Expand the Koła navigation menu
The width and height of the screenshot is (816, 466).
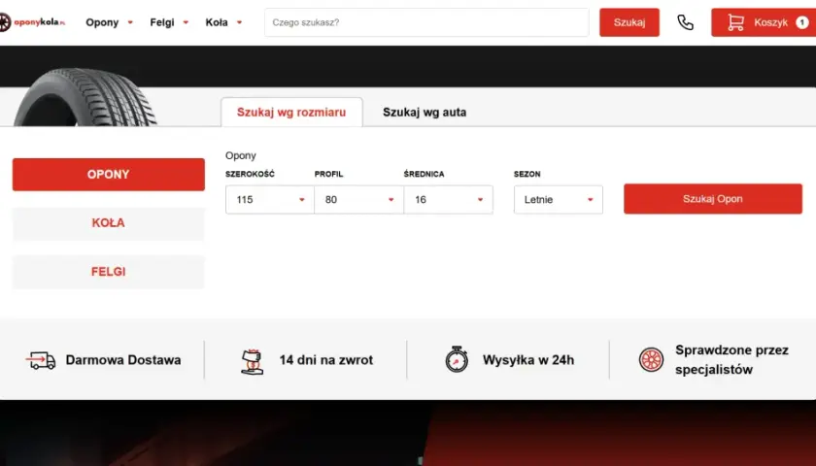click(223, 22)
